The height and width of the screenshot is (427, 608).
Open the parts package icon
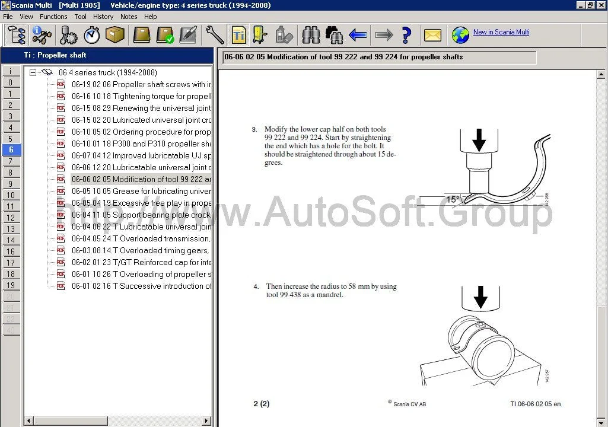[115, 34]
